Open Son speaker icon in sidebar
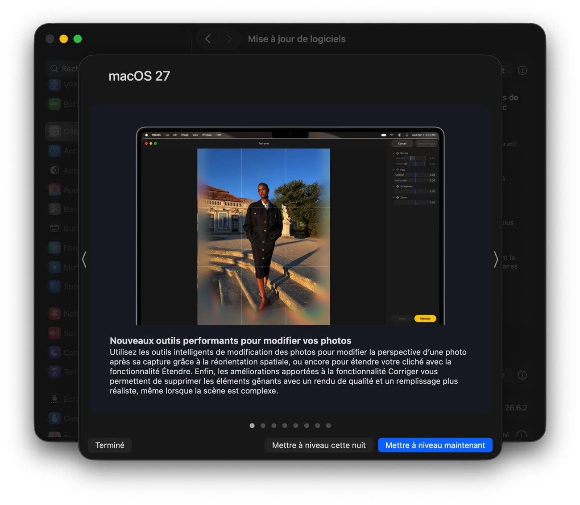This screenshot has width=580, height=505. tap(54, 333)
